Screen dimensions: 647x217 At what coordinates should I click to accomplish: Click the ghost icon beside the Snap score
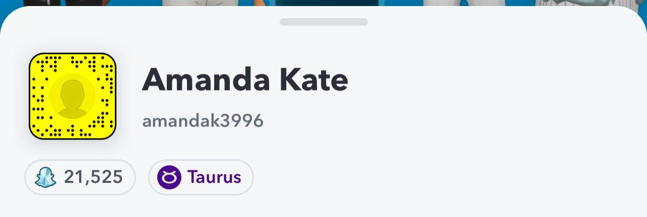(x=45, y=177)
